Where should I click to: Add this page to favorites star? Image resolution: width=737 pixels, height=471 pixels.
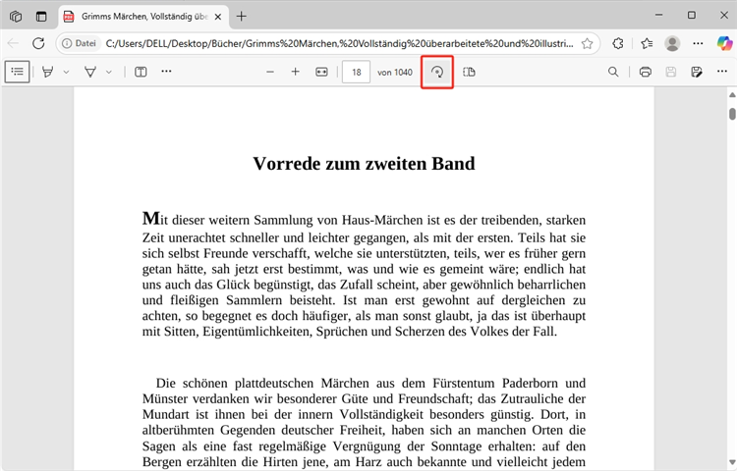pos(587,43)
